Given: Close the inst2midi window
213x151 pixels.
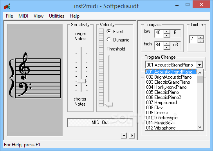Looking at the screenshot, I should [202, 5].
